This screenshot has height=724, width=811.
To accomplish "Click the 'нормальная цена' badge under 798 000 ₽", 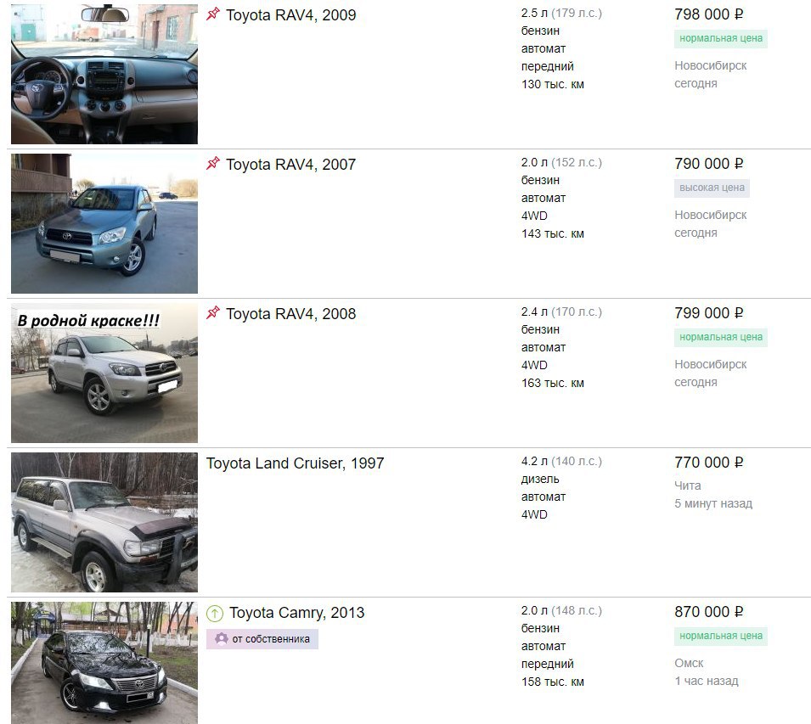I will 720,39.
